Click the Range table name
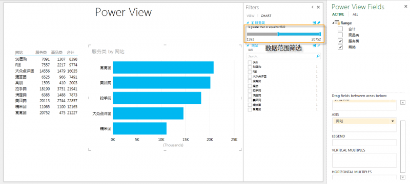The image size is (410, 184). (x=346, y=23)
